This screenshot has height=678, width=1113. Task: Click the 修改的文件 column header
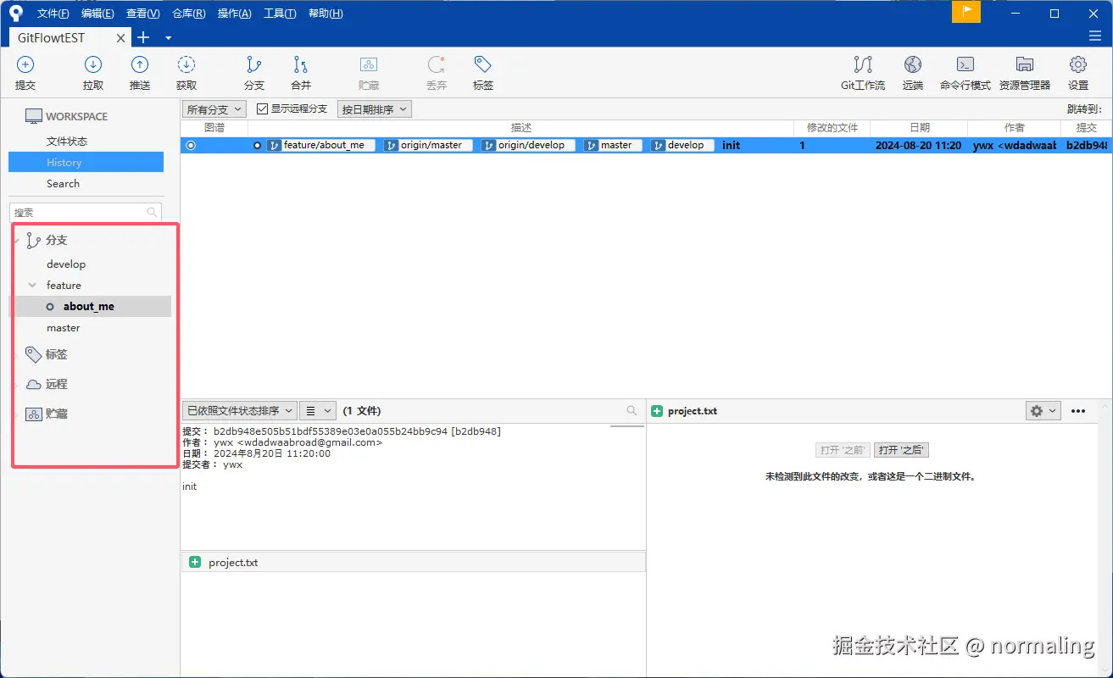pos(832,127)
